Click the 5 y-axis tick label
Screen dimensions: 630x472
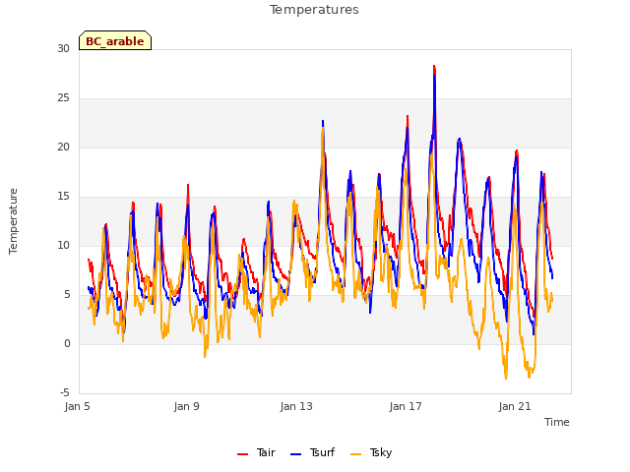[67, 295]
